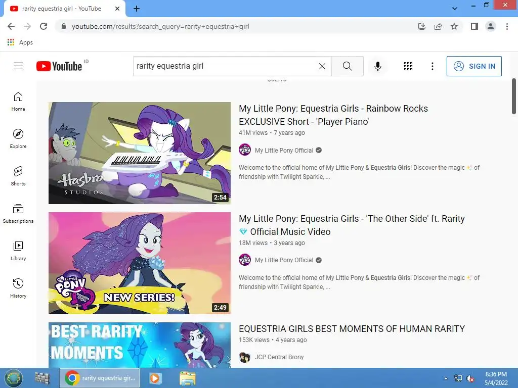
Task: Open 'EQUESTRIA GIRLS BEST MOMENTS OF HUMAN RARITY'
Action: click(352, 328)
